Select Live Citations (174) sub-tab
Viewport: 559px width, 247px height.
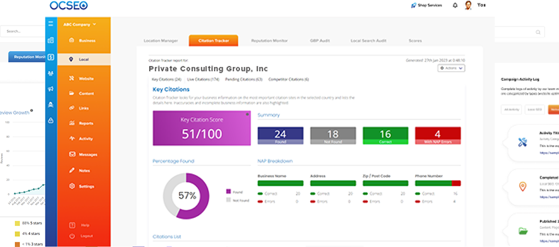(x=203, y=79)
